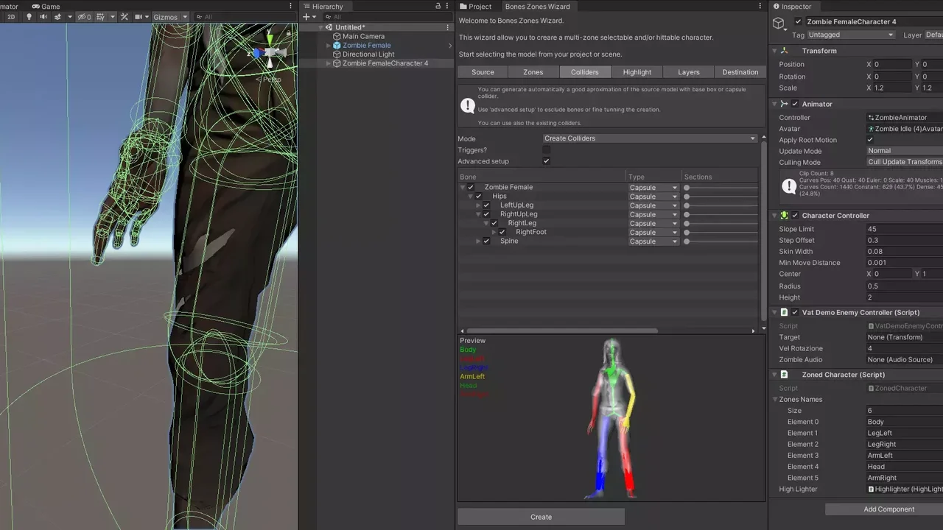Switch to the Highlight tab
This screenshot has height=530, width=943.
pos(637,72)
